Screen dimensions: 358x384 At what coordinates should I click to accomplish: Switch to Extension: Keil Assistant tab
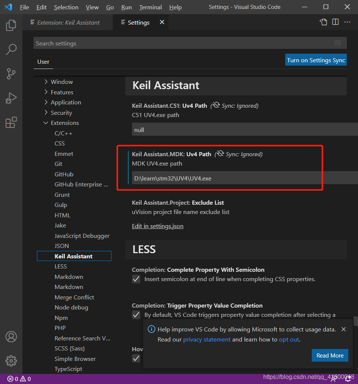[67, 22]
